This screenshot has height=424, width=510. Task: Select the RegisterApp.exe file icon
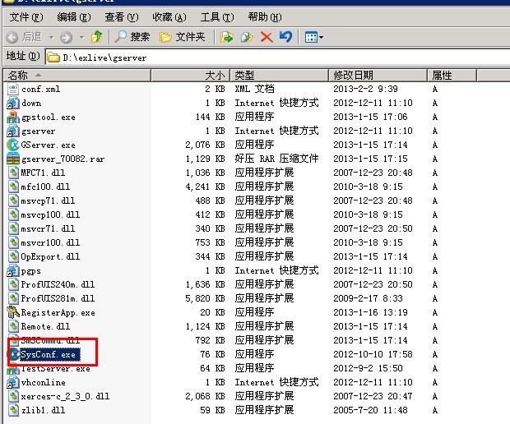(x=13, y=312)
